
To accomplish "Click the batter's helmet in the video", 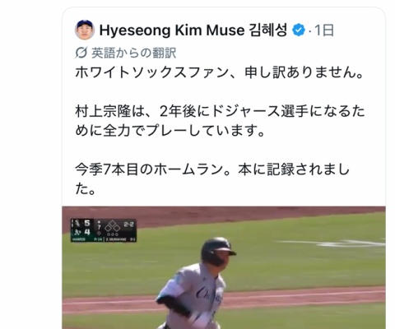I will click(x=217, y=251).
